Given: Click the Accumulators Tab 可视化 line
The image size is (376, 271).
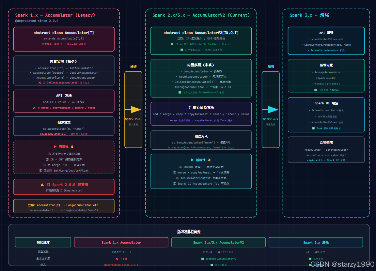Looking at the screenshot, I should pyautogui.click(x=326, y=111).
